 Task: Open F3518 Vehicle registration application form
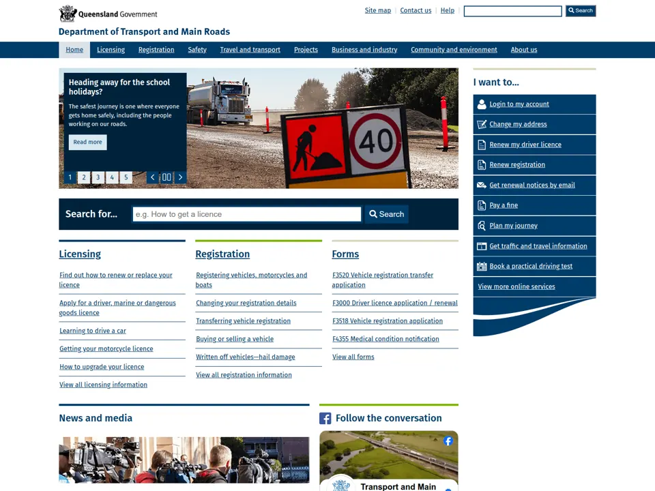388,321
